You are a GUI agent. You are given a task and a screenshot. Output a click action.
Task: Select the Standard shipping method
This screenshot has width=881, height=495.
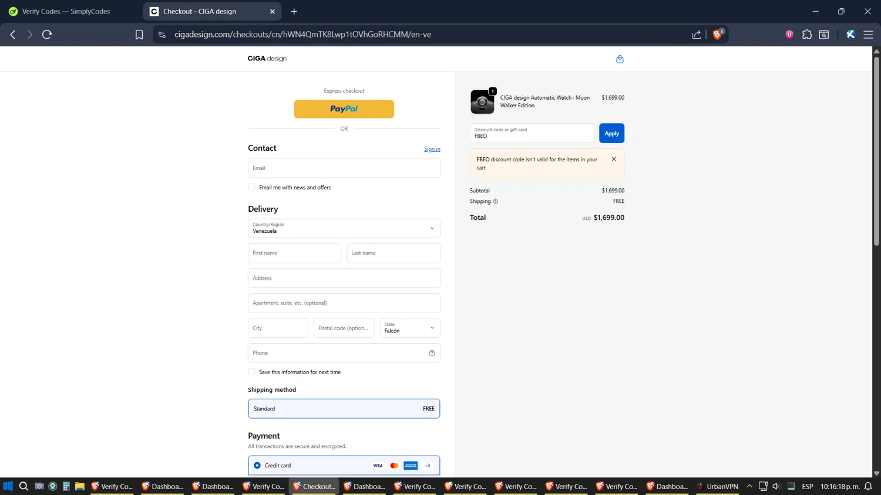[x=344, y=409]
